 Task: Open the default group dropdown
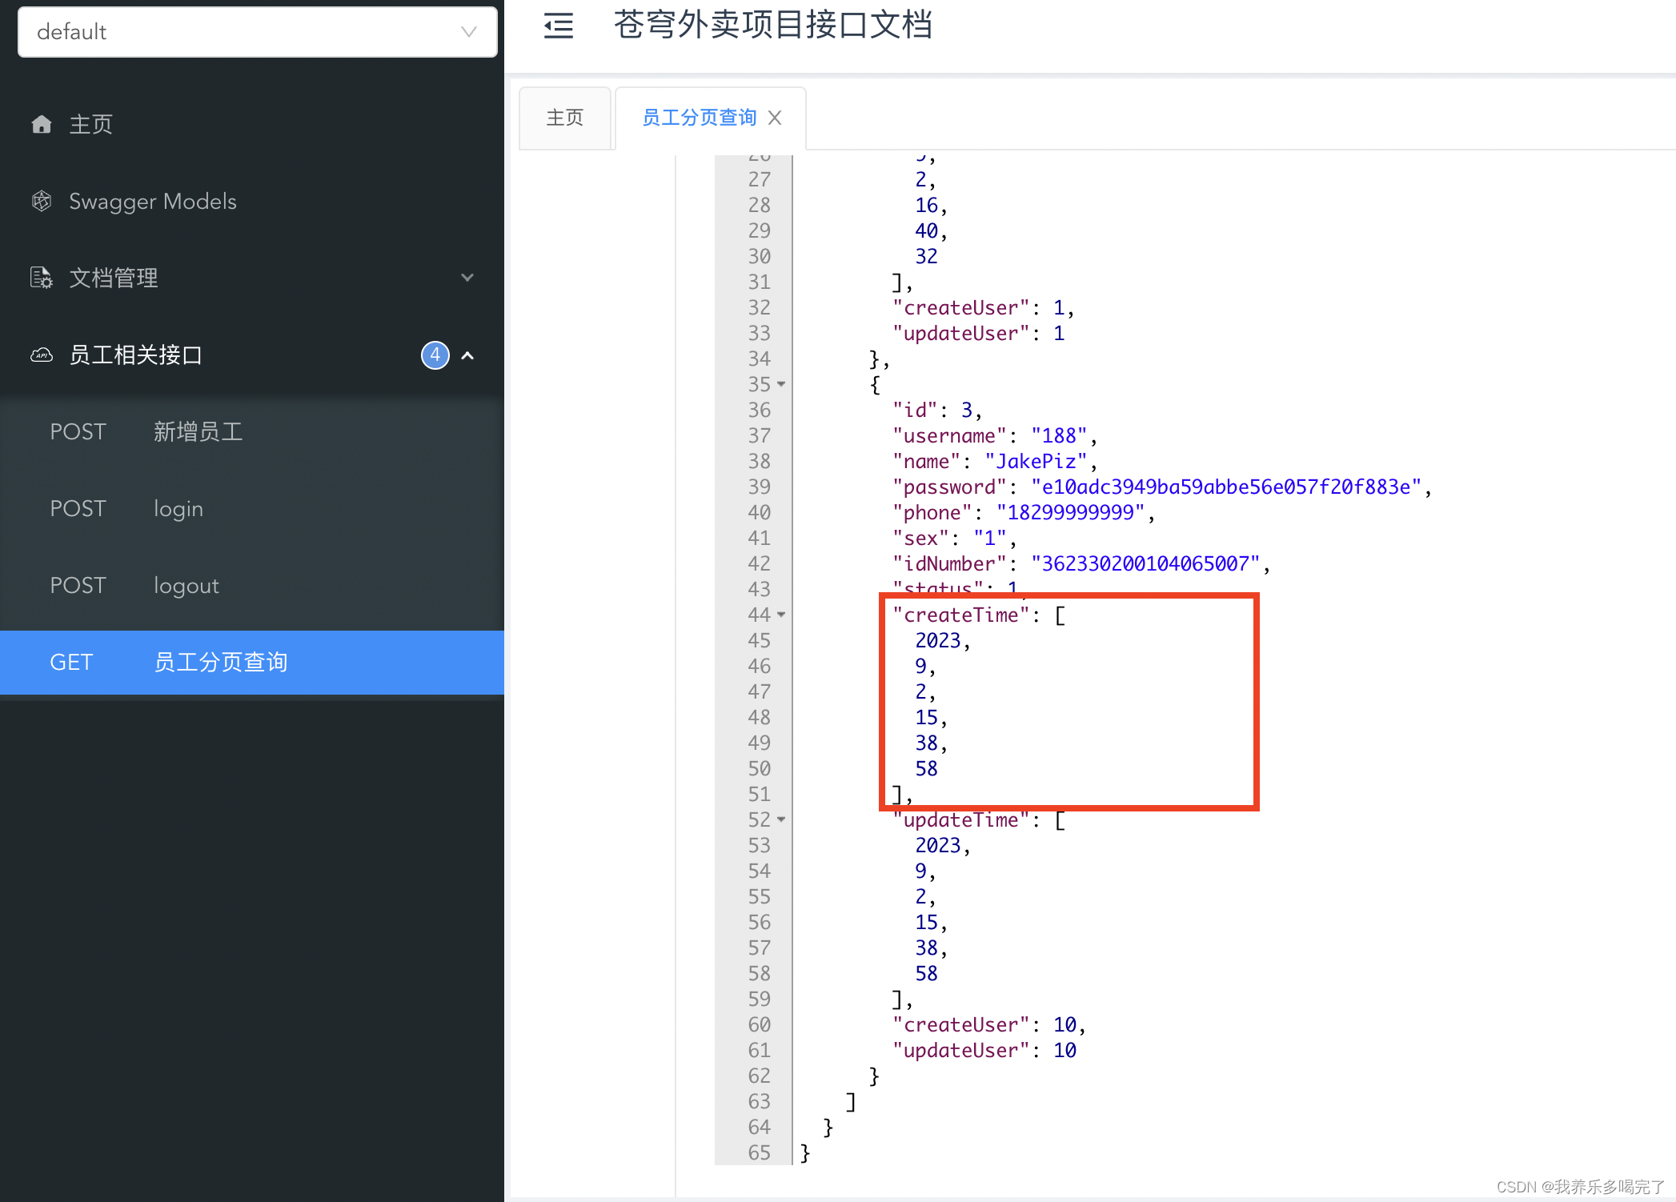click(x=257, y=32)
